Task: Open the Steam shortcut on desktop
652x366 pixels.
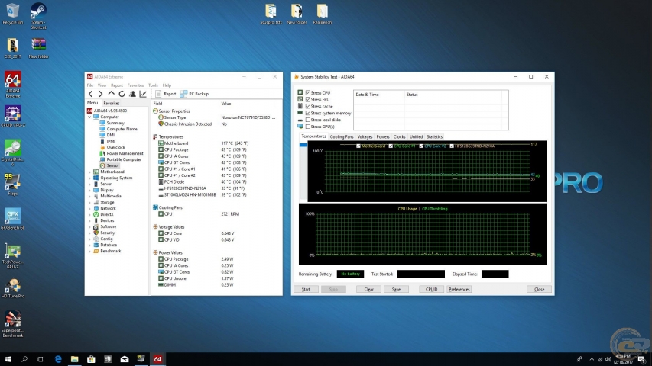Action: point(38,16)
